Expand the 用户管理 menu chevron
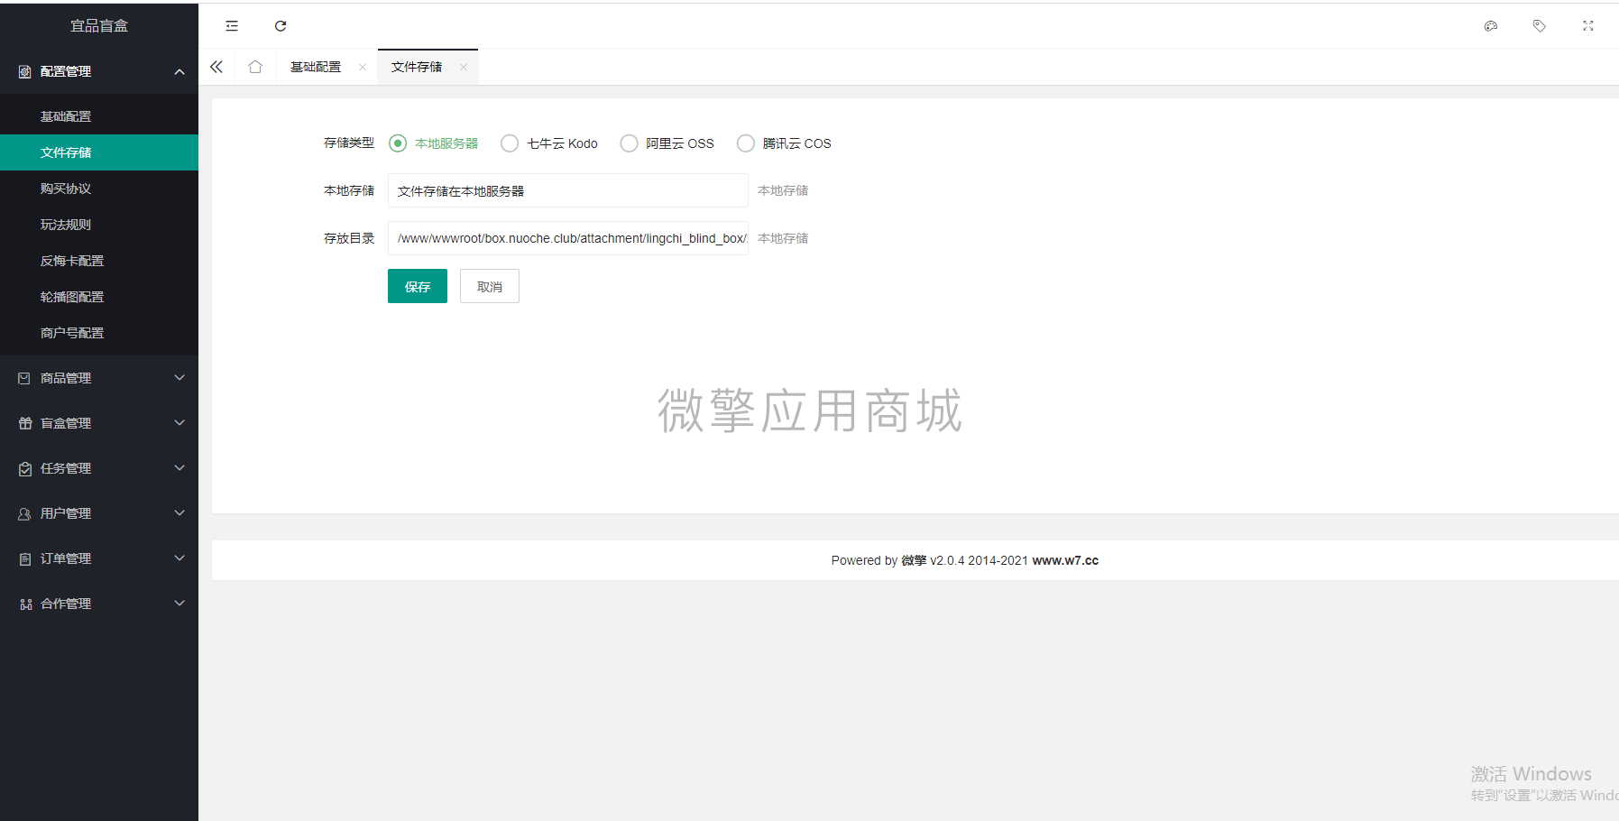The image size is (1619, 821). pyautogui.click(x=179, y=513)
